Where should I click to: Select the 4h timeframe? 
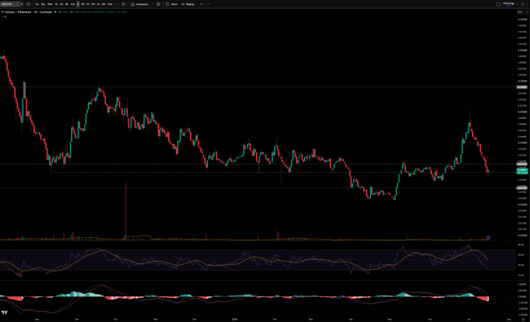point(67,4)
